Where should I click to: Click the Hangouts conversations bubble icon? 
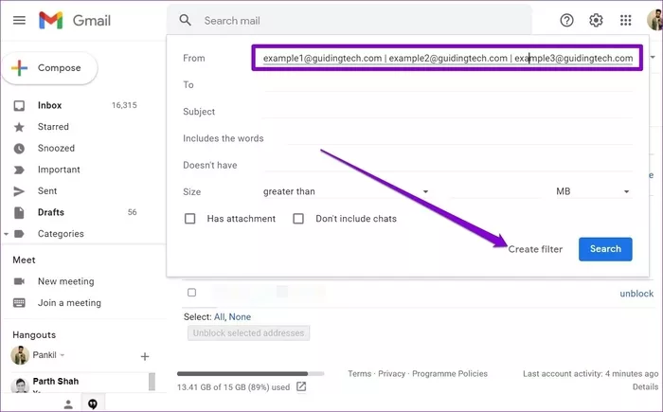coord(93,404)
